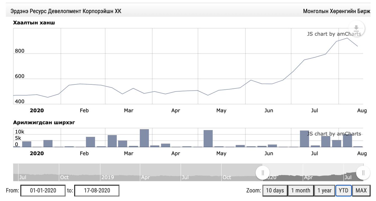The height and width of the screenshot is (201, 376).
Task: Grab the left scrollbar range handle
Action: point(263,173)
